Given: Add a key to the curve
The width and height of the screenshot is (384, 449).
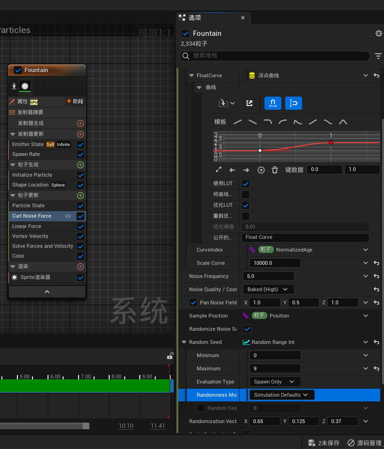Looking at the screenshot, I should pos(261,170).
